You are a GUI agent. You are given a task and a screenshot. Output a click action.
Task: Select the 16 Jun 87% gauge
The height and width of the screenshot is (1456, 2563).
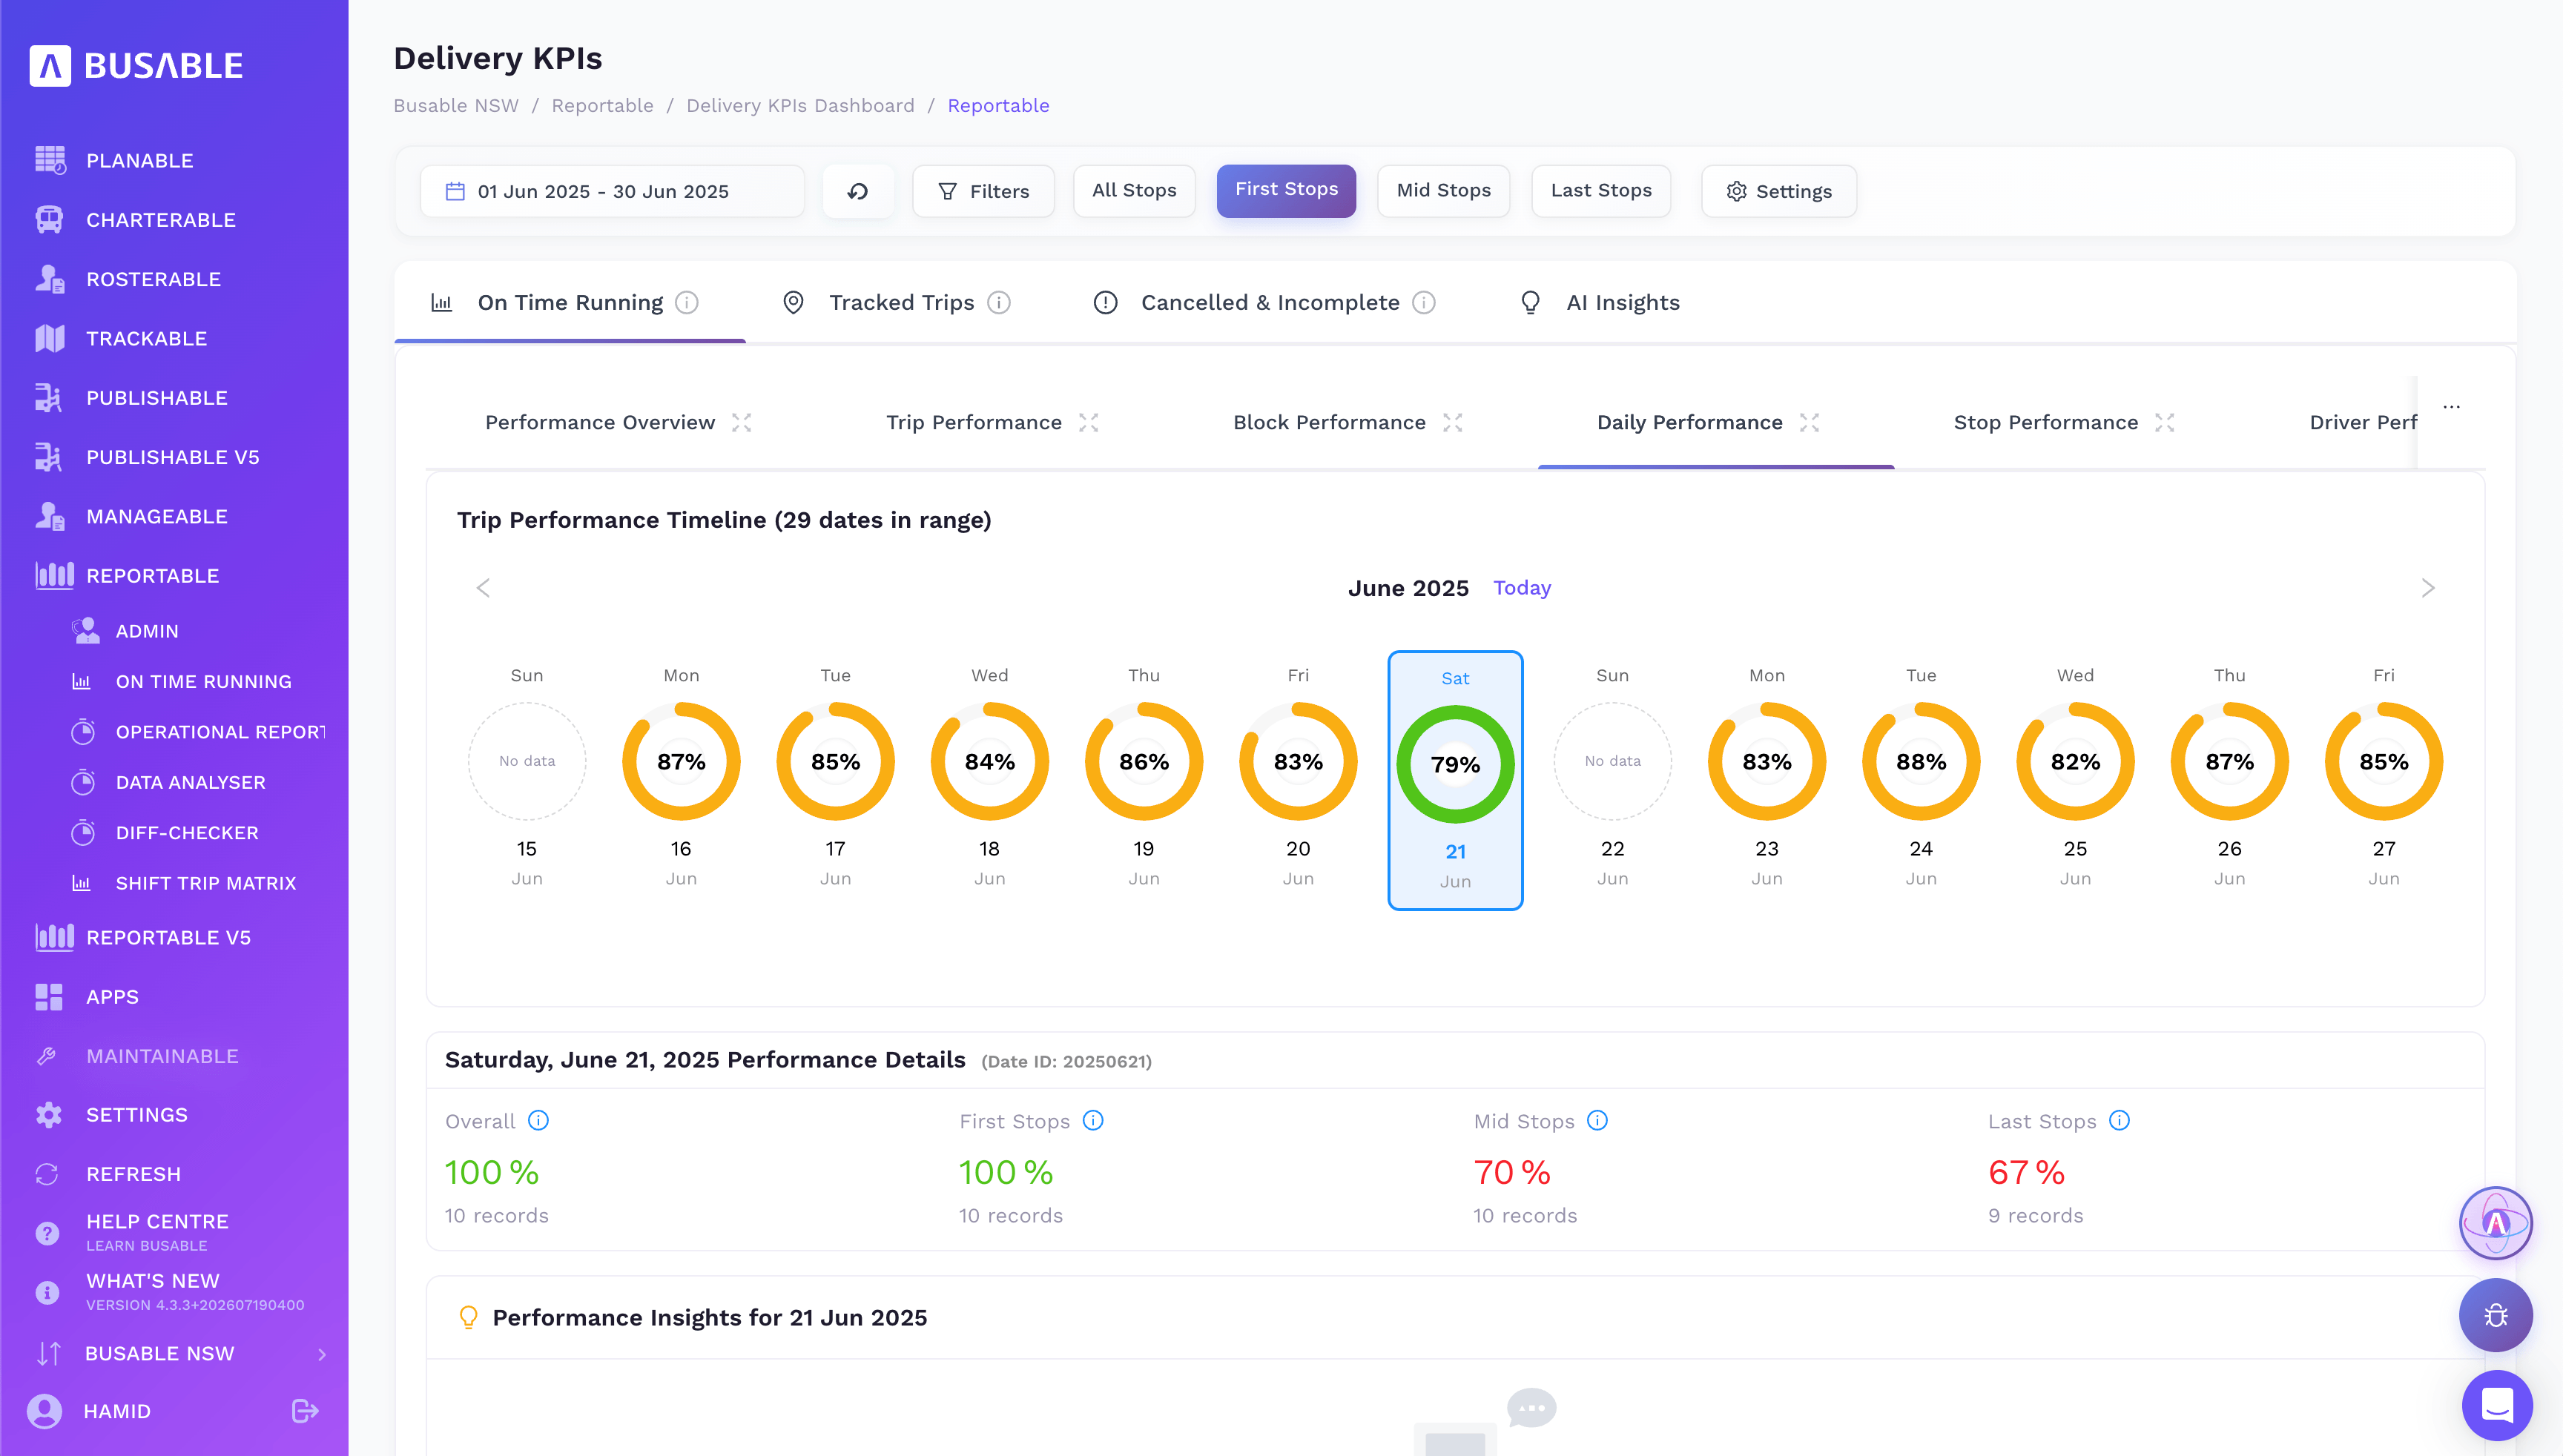pos(682,761)
